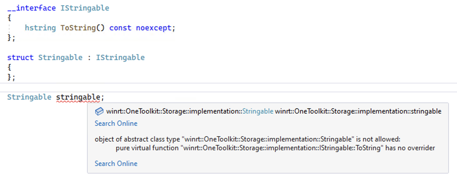Select the IStringable interface name on line one
457x184 pixels.
[x=84, y=8]
